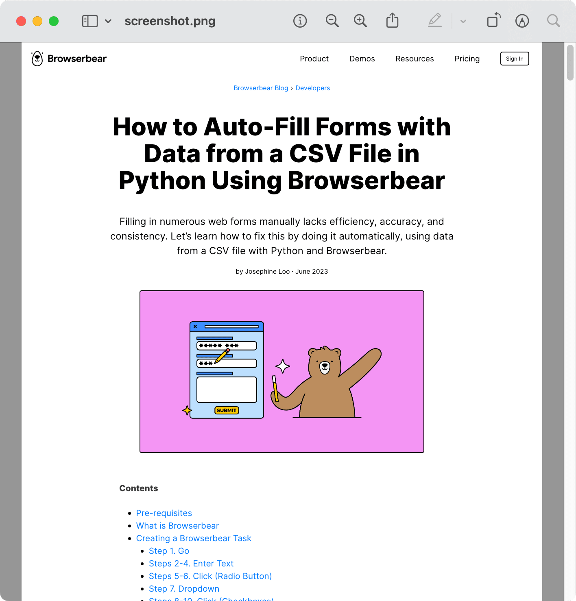Screen dimensions: 576x601
Task: Jump to Creating a Browserbear Task section
Action: point(194,538)
